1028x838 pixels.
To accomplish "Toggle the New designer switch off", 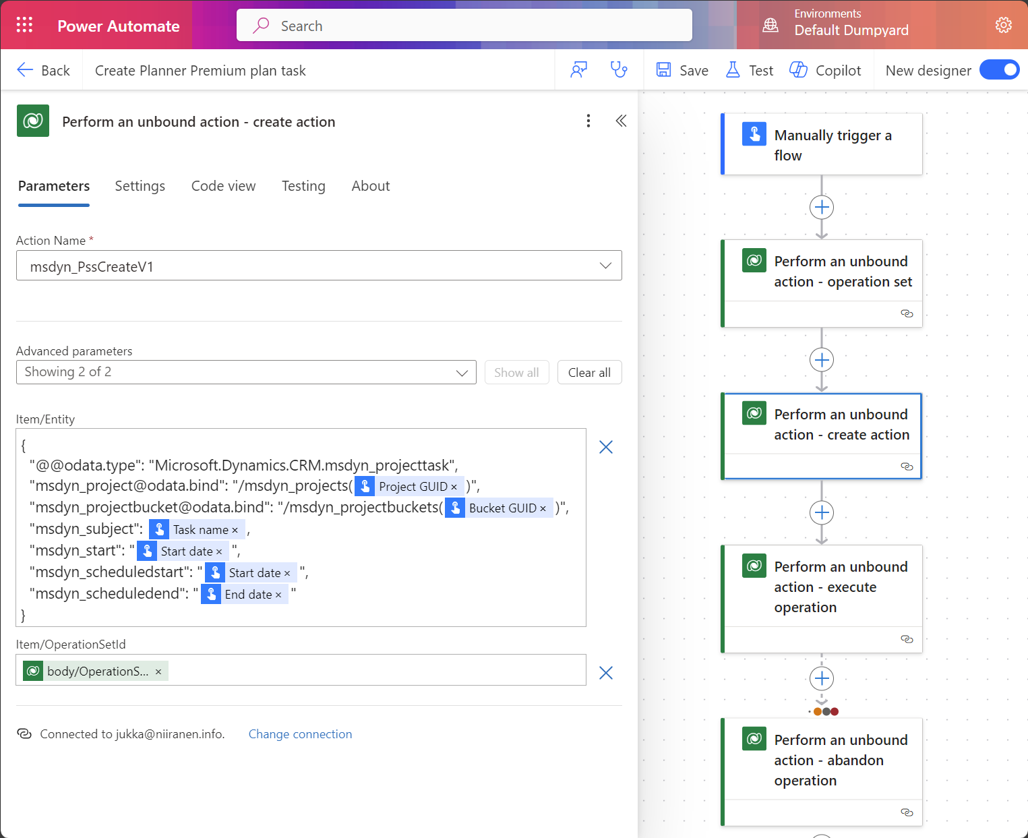I will [999, 70].
